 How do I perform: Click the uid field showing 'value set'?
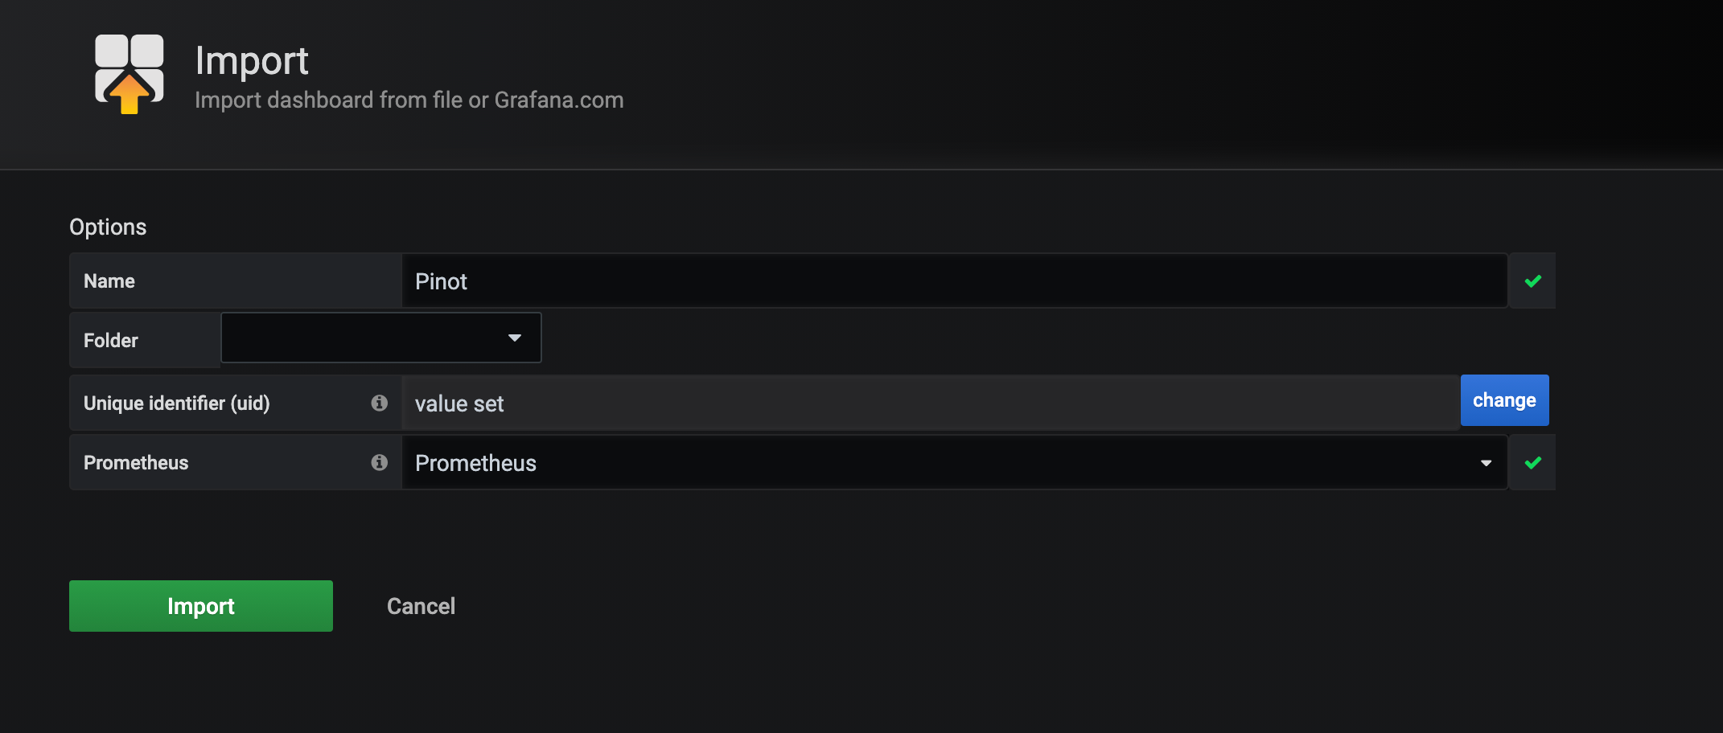click(930, 403)
